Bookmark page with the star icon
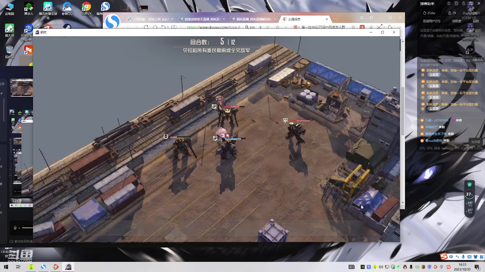This screenshot has height=272, width=485. pos(277,27)
